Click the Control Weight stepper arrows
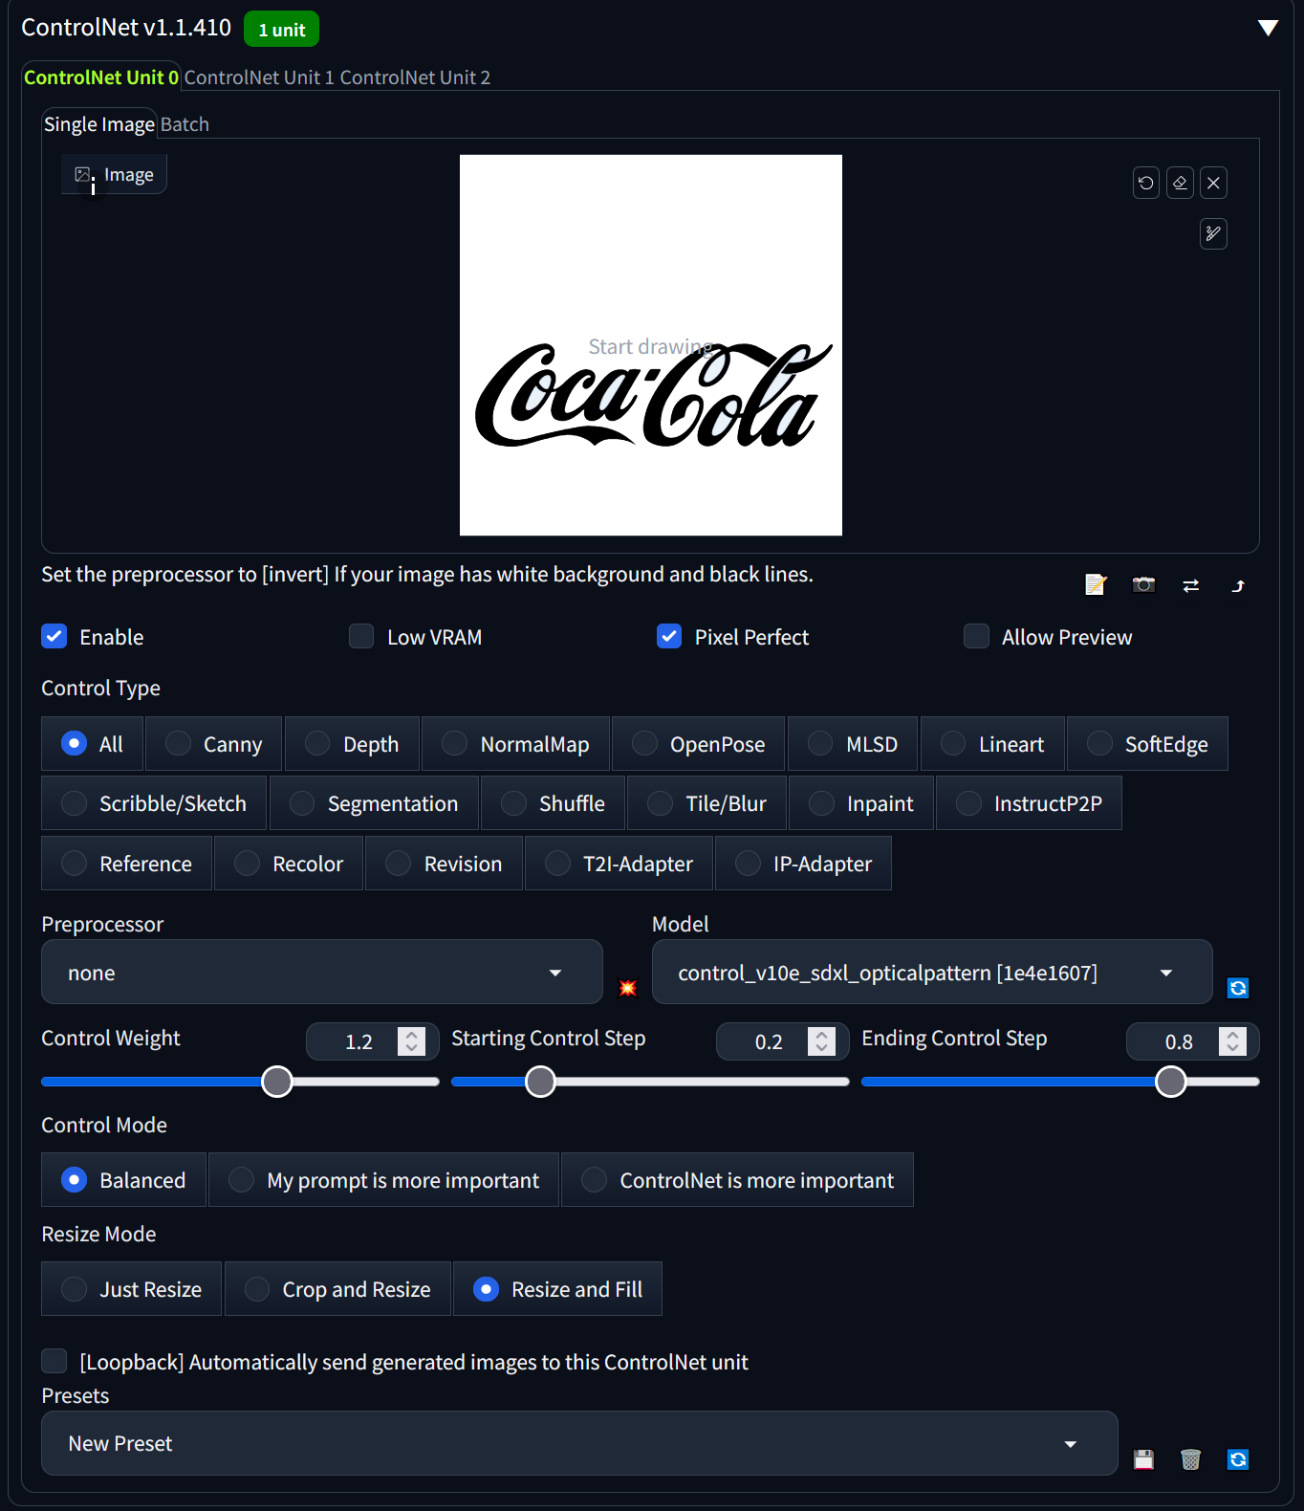Viewport: 1304px width, 1511px height. 411,1040
